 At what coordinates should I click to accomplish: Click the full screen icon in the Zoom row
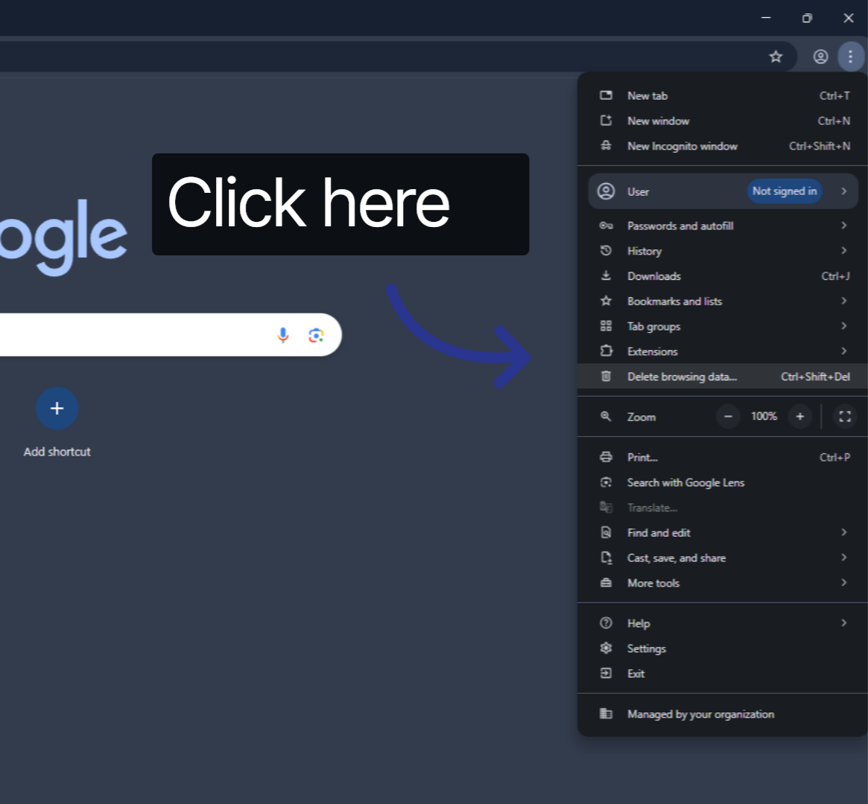(x=844, y=416)
